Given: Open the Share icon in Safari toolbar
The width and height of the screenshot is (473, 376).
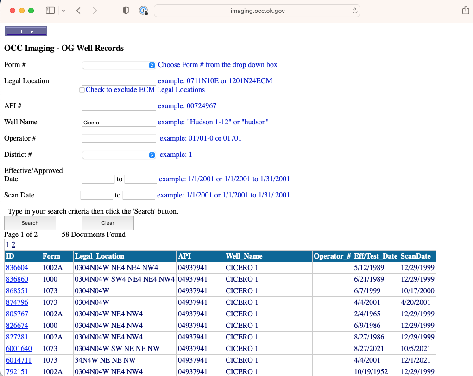Looking at the screenshot, I should pyautogui.click(x=466, y=11).
